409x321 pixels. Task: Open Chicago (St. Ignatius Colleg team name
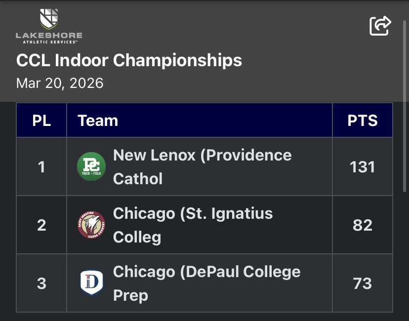[x=193, y=225]
